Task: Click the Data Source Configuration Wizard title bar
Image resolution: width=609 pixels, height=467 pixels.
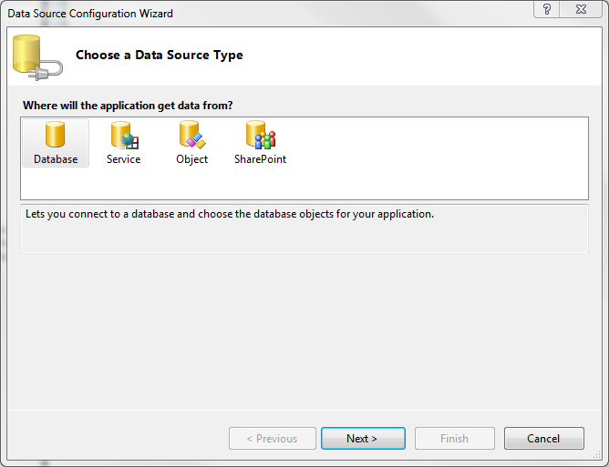Action: click(x=274, y=13)
